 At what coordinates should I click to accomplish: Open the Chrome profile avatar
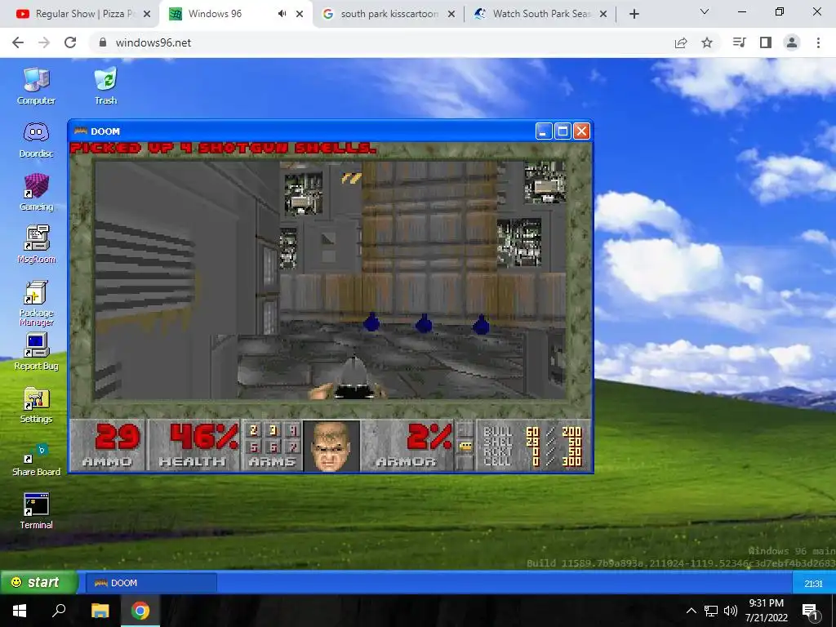point(792,42)
